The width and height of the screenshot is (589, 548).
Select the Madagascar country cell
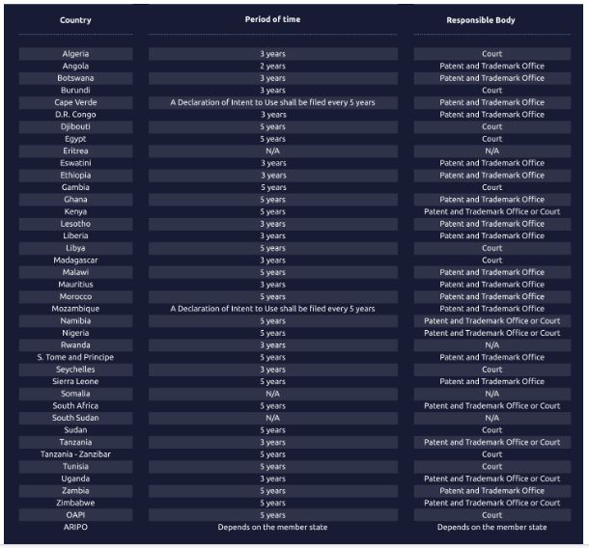(x=75, y=260)
